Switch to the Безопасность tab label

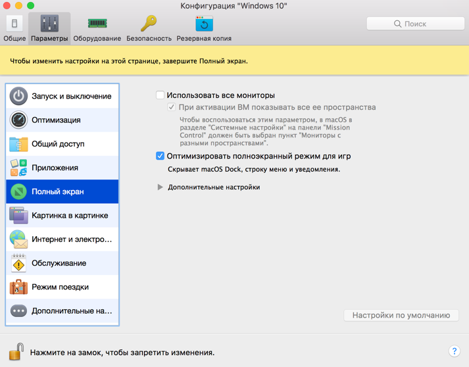click(149, 39)
